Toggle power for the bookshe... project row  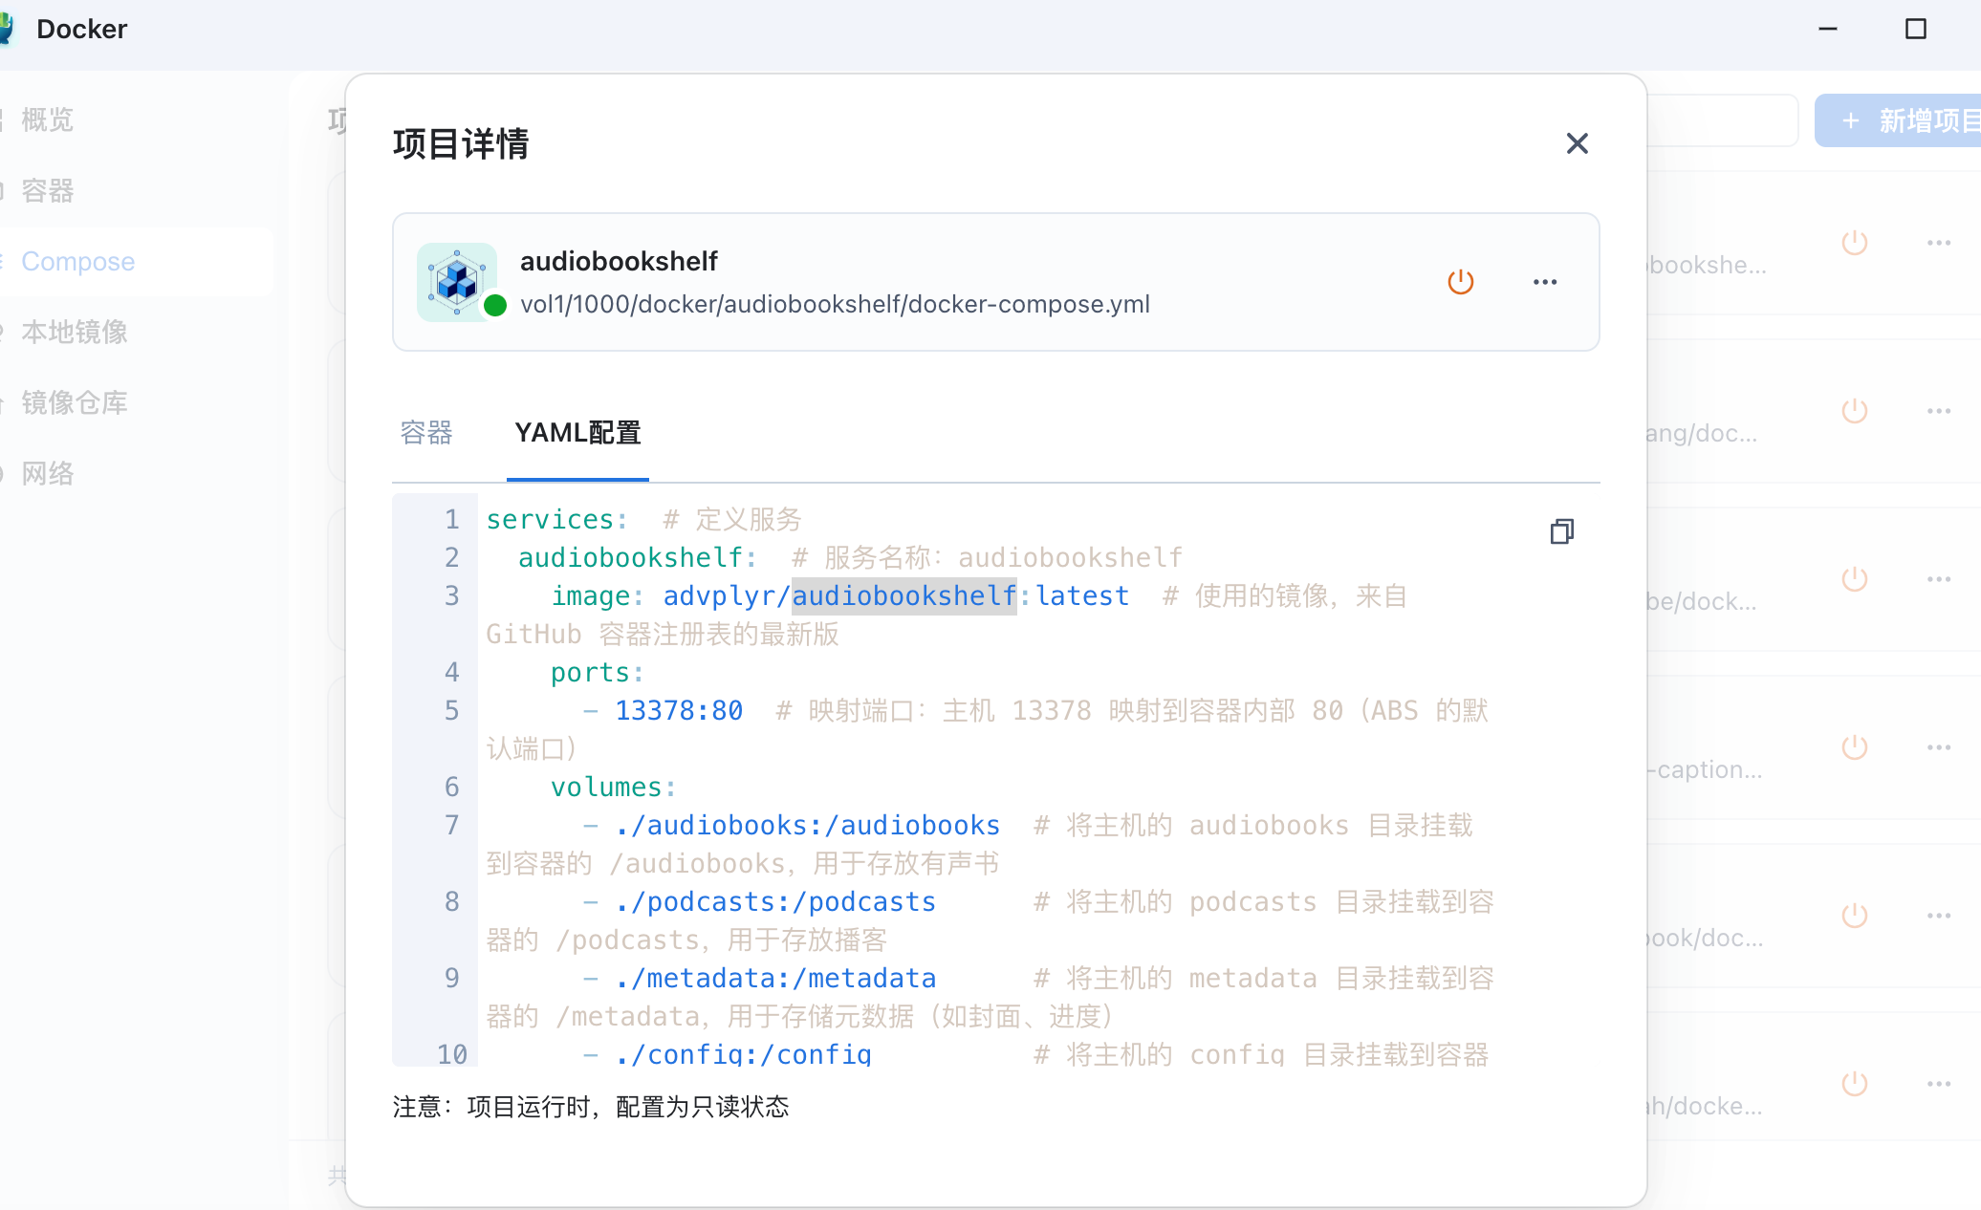click(1855, 243)
